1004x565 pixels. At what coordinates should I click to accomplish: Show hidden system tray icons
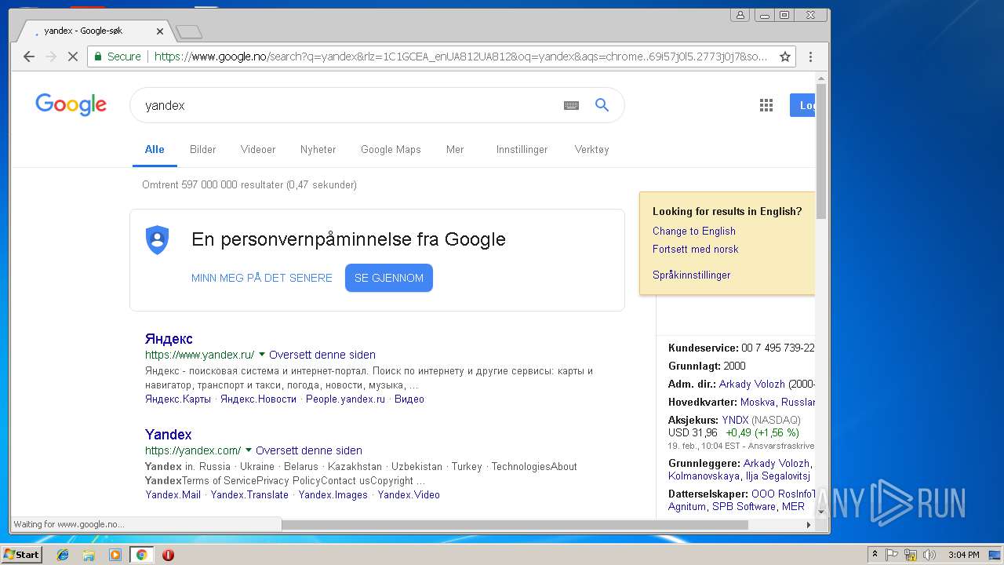[875, 555]
